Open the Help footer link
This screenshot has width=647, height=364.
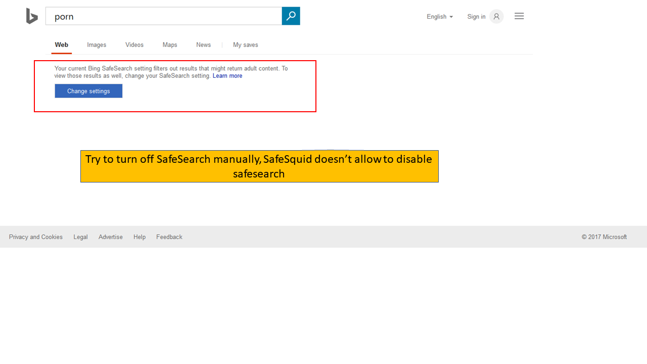[x=140, y=237]
